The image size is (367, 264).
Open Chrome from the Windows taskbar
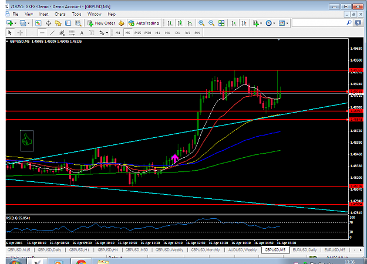(81, 262)
